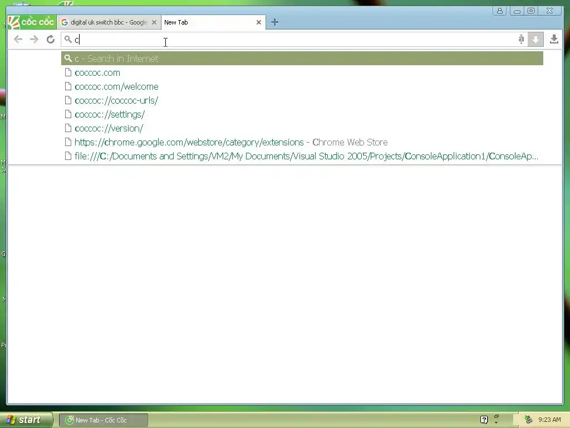Click the help question-mark tray icon

[x=484, y=420]
